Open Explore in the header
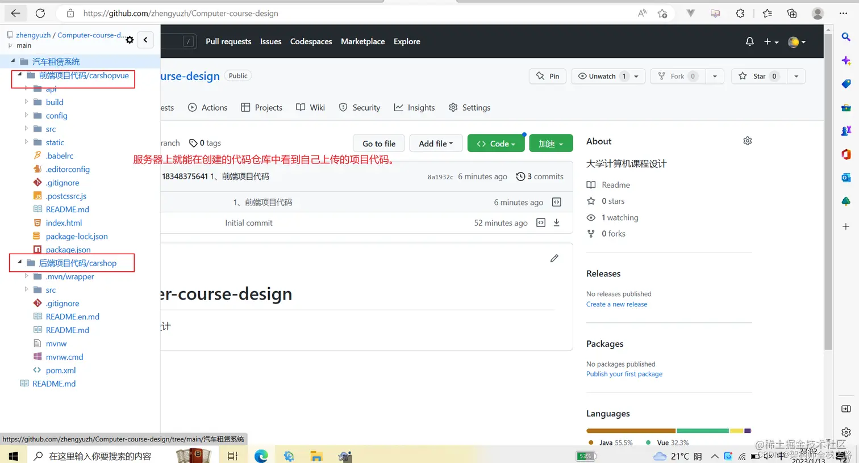The image size is (859, 463). tap(407, 41)
